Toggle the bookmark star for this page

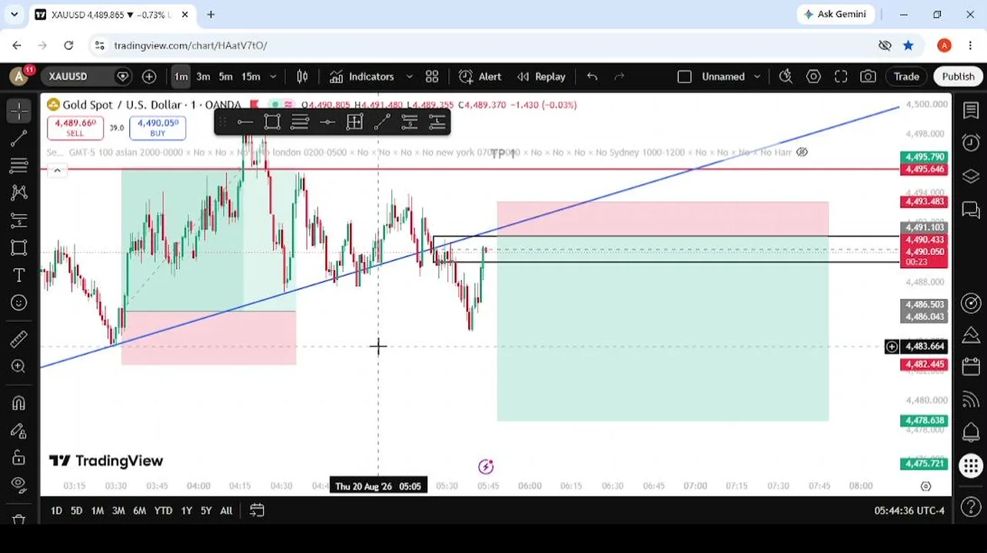908,45
